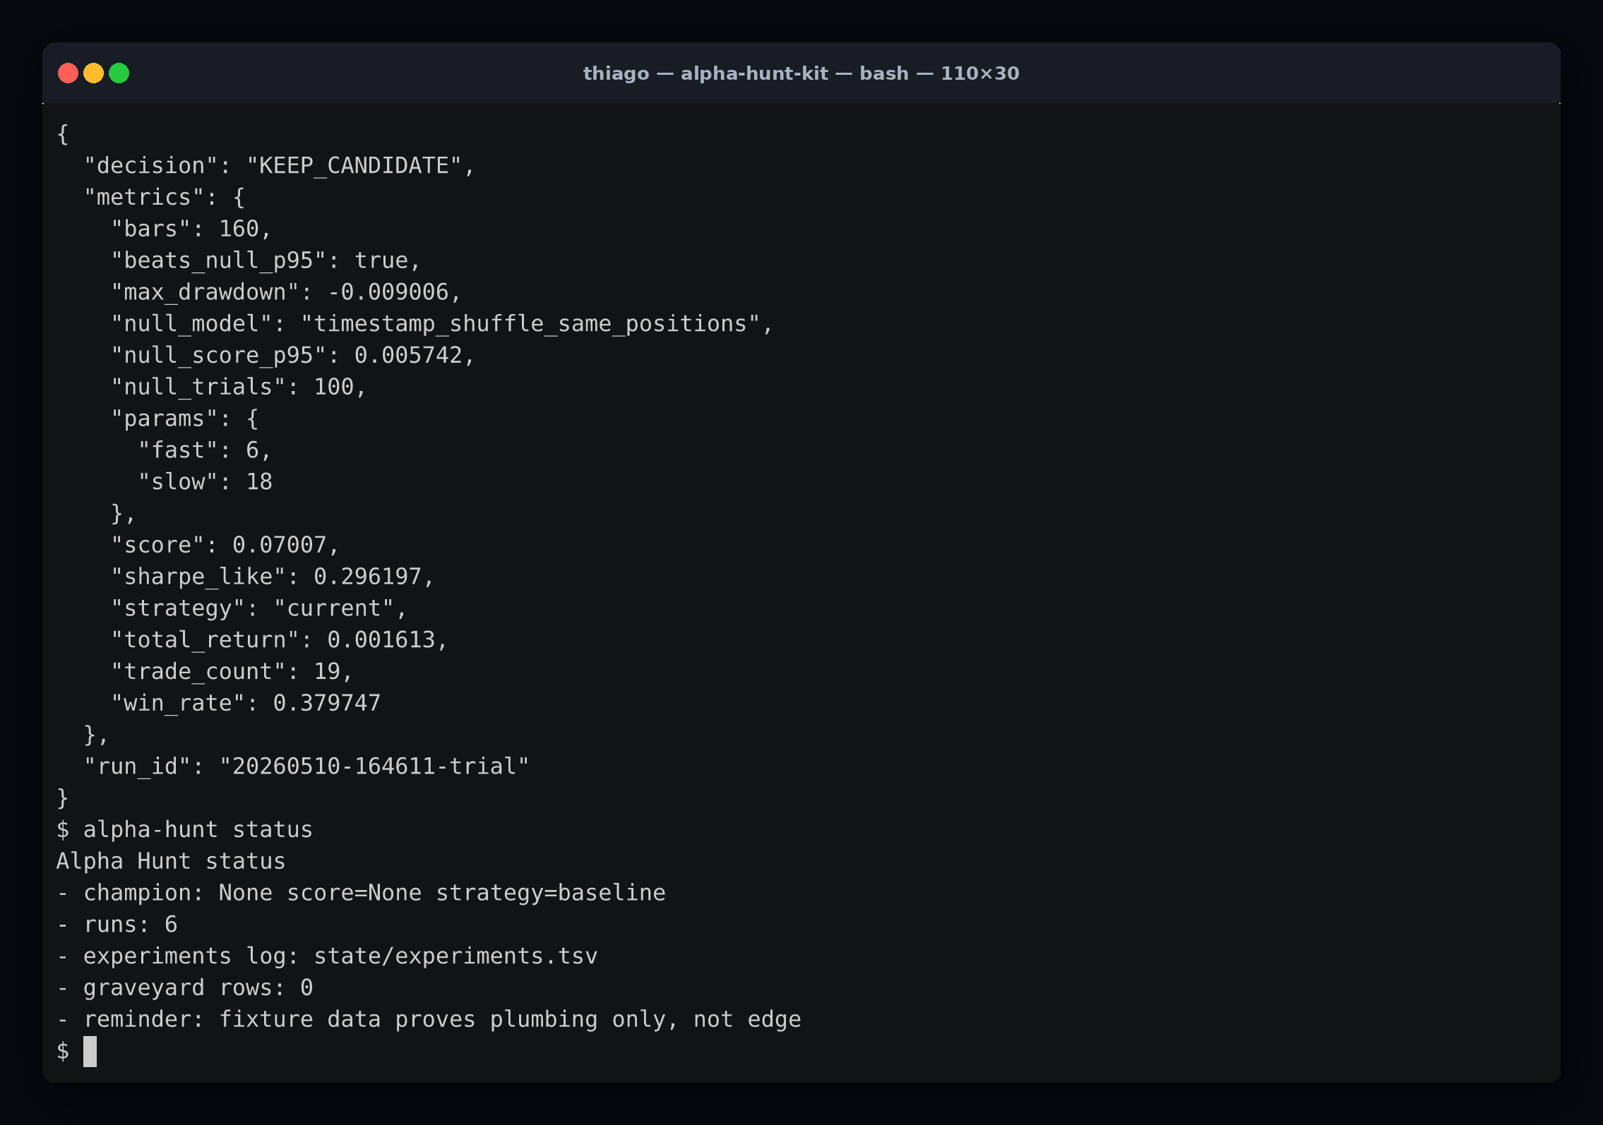Click the "decision": "KEEP_CANDIDATE" line

(280, 166)
